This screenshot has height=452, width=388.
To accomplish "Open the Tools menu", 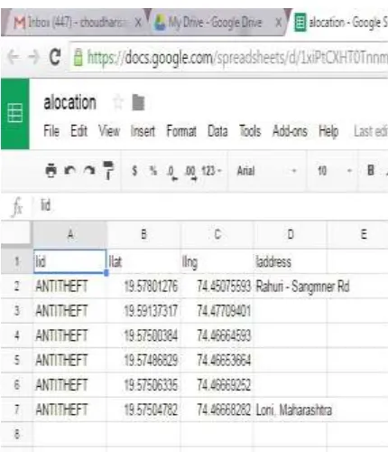I will click(250, 131).
